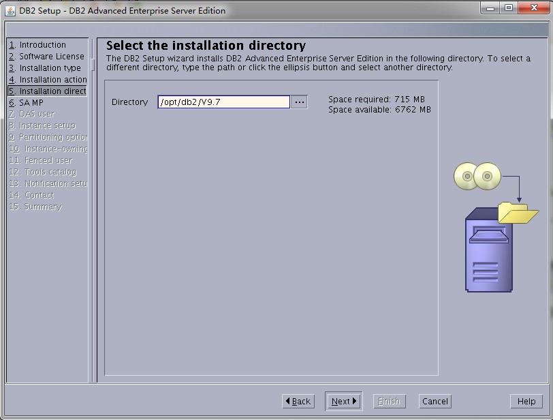Select step 8 Instance setup

pos(42,125)
